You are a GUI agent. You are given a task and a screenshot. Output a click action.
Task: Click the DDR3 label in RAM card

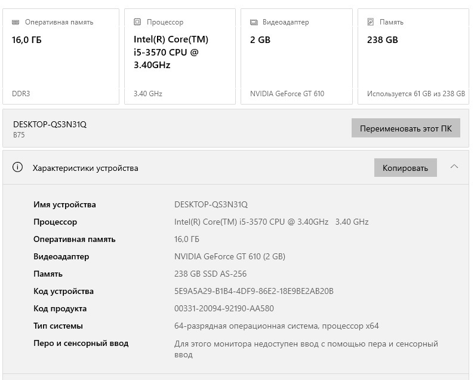pos(21,94)
